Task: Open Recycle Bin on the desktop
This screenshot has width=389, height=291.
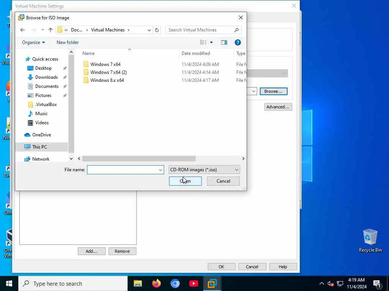Action: click(x=370, y=241)
